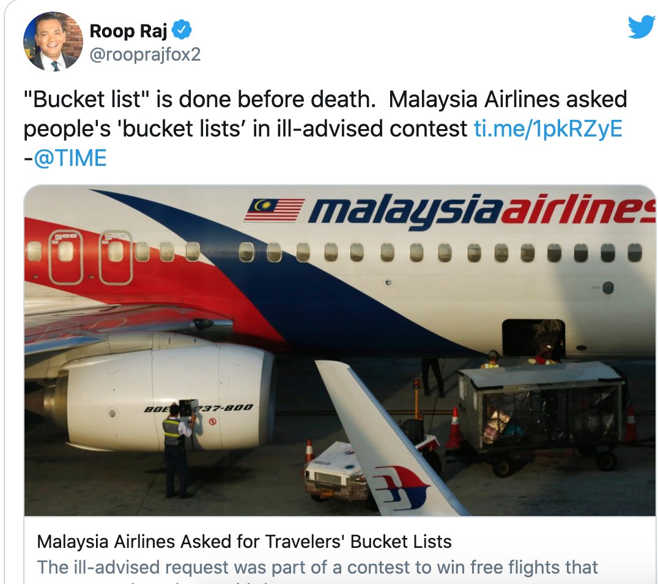The height and width of the screenshot is (584, 658).
Task: Click the Twitter bird logo icon
Action: [x=641, y=26]
